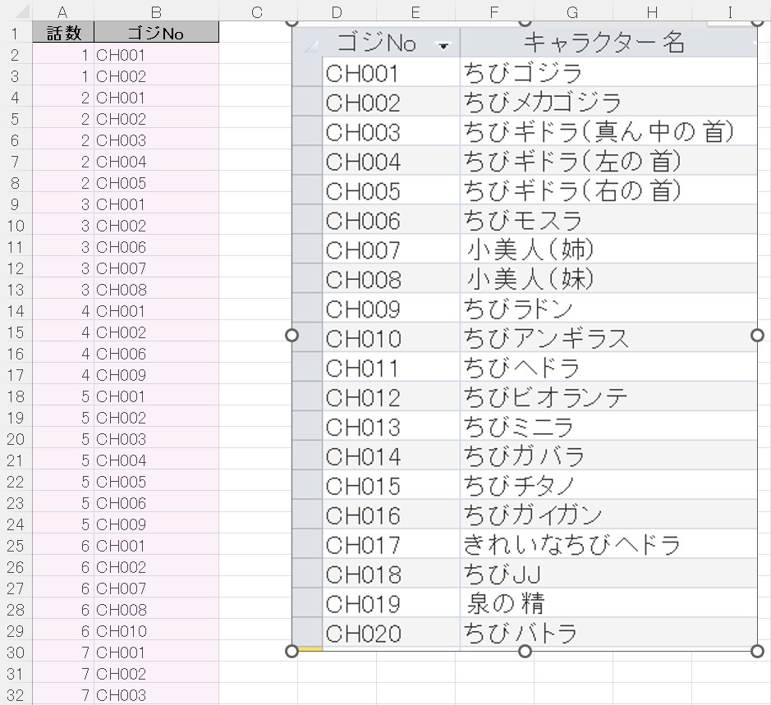Select row 1 header
This screenshot has width=771, height=705.
tap(16, 34)
